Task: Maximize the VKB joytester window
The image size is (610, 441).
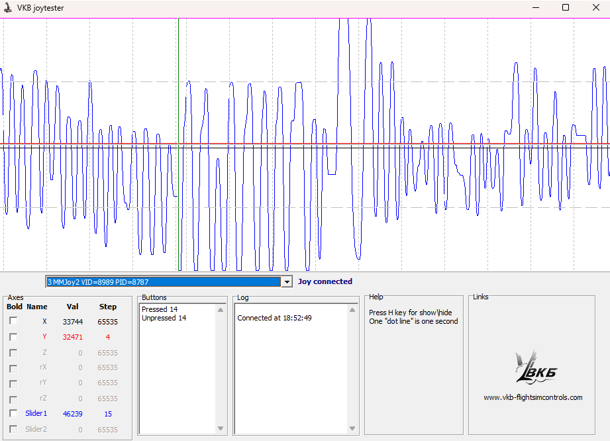Action: [565, 8]
